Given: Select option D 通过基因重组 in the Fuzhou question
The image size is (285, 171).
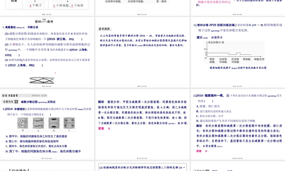Looking at the screenshot, I should pyautogui.click(x=223, y=121).
